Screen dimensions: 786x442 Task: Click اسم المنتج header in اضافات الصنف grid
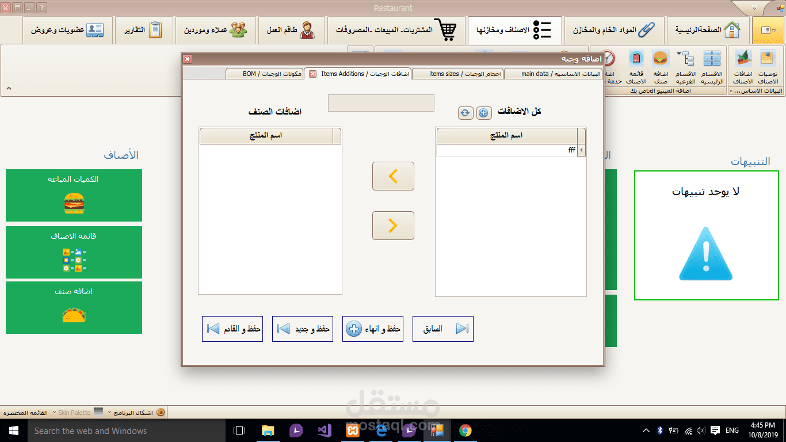pos(266,136)
